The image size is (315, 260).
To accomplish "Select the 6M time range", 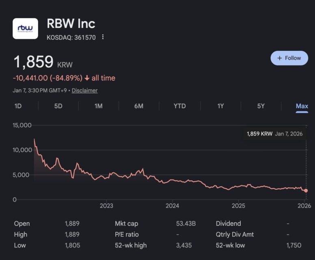I will (139, 106).
